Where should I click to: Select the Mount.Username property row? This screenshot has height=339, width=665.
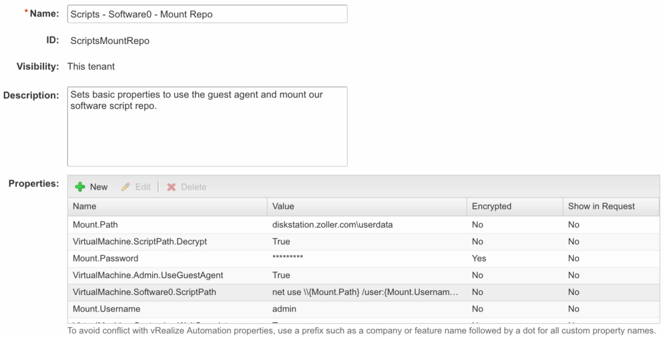click(x=107, y=309)
